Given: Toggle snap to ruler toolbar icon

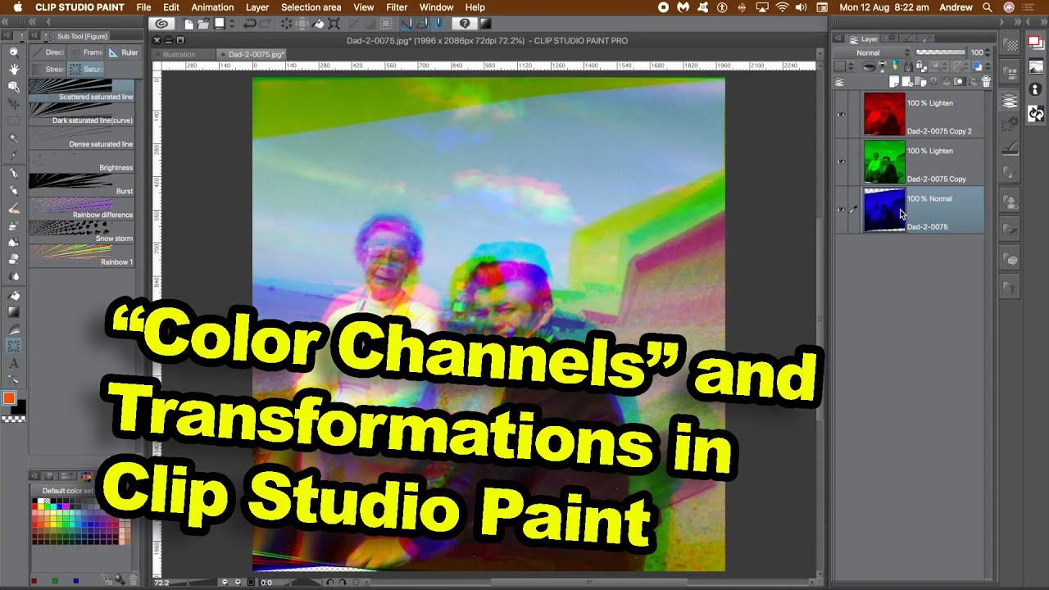Looking at the screenshot, I should click(406, 24).
